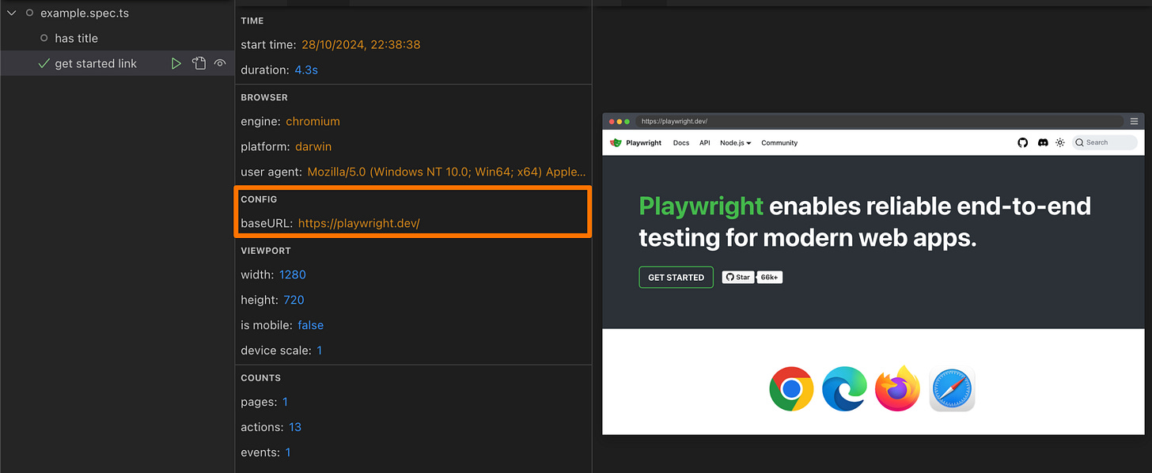Collapse the example.spec.ts tree node
This screenshot has width=1152, height=473.
click(11, 13)
